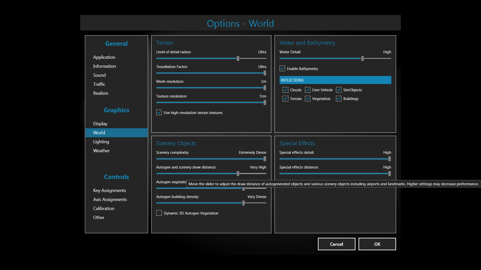Toggle User Vehicle reflections checkbox
481x270 pixels.
[x=308, y=90]
